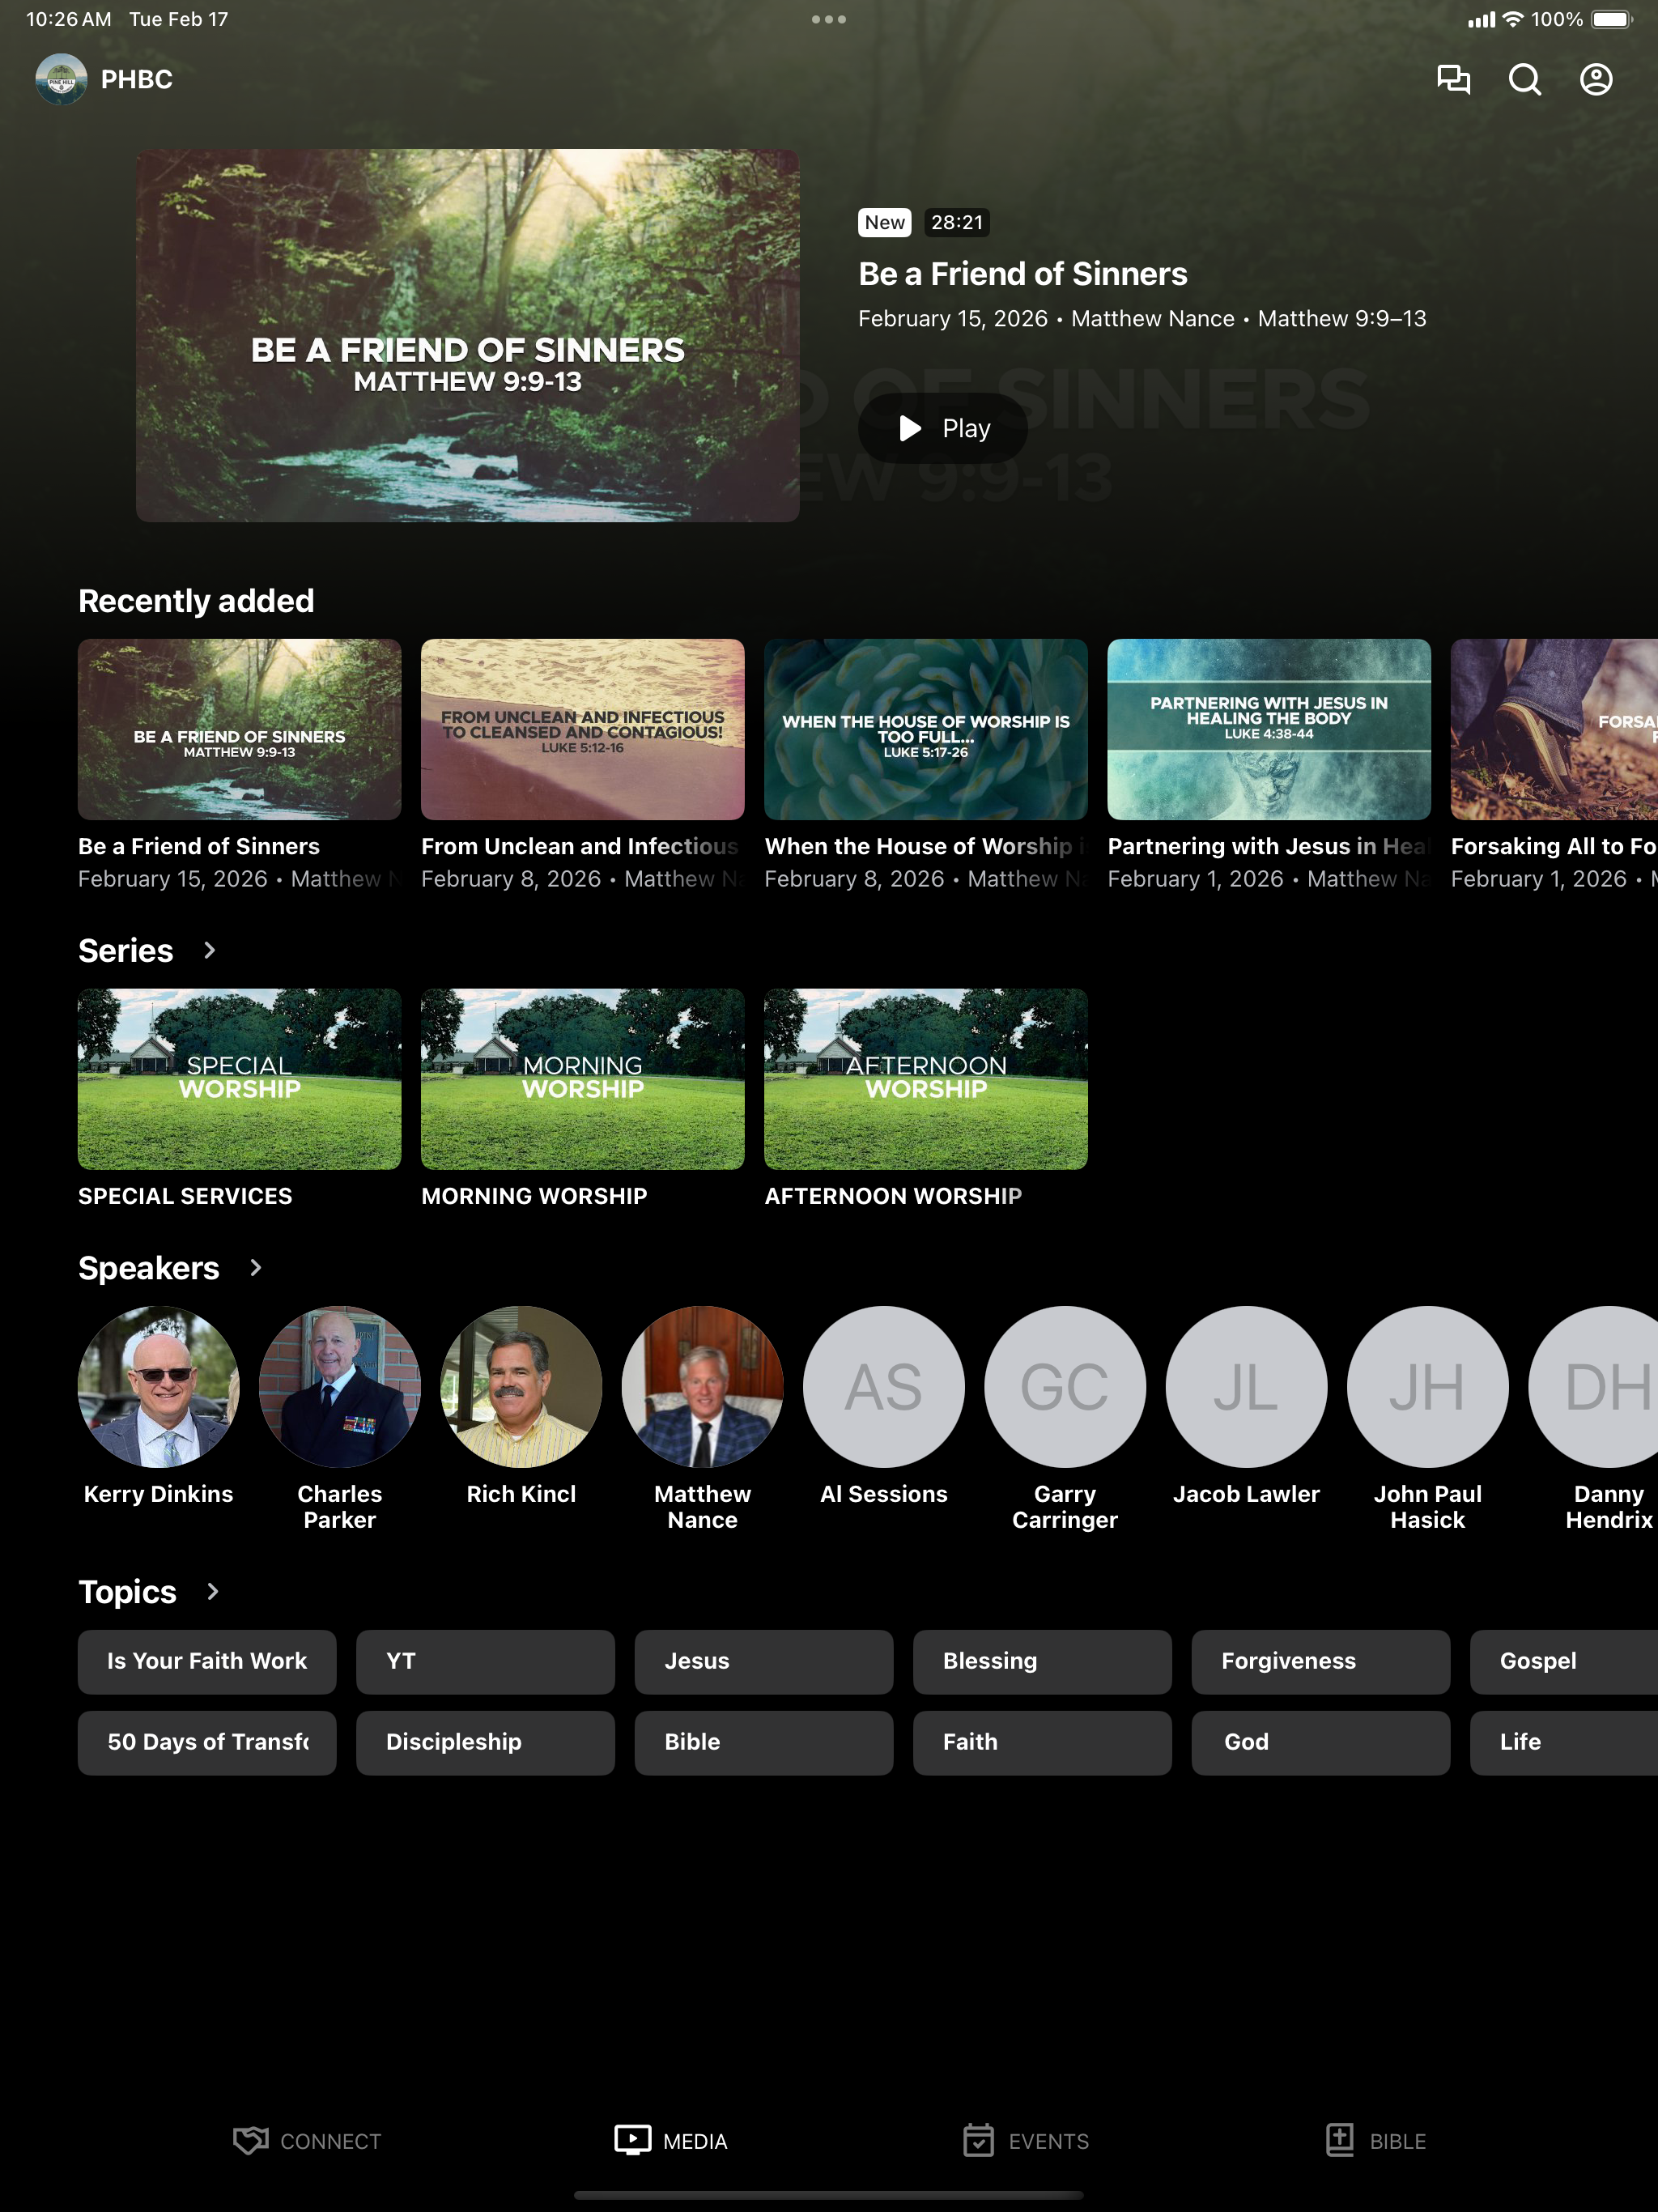This screenshot has height=2212, width=1658.
Task: Open the user profile icon
Action: pos(1596,79)
